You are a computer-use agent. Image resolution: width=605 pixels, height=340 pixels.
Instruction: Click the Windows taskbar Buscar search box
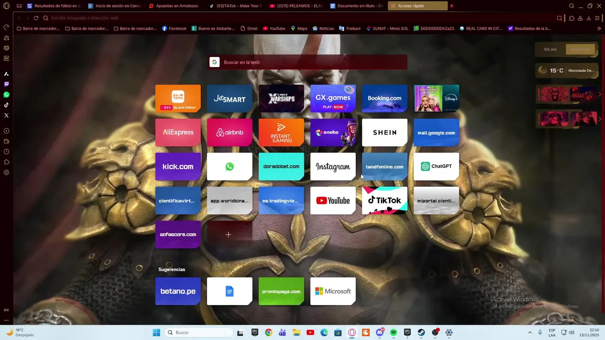point(199,332)
